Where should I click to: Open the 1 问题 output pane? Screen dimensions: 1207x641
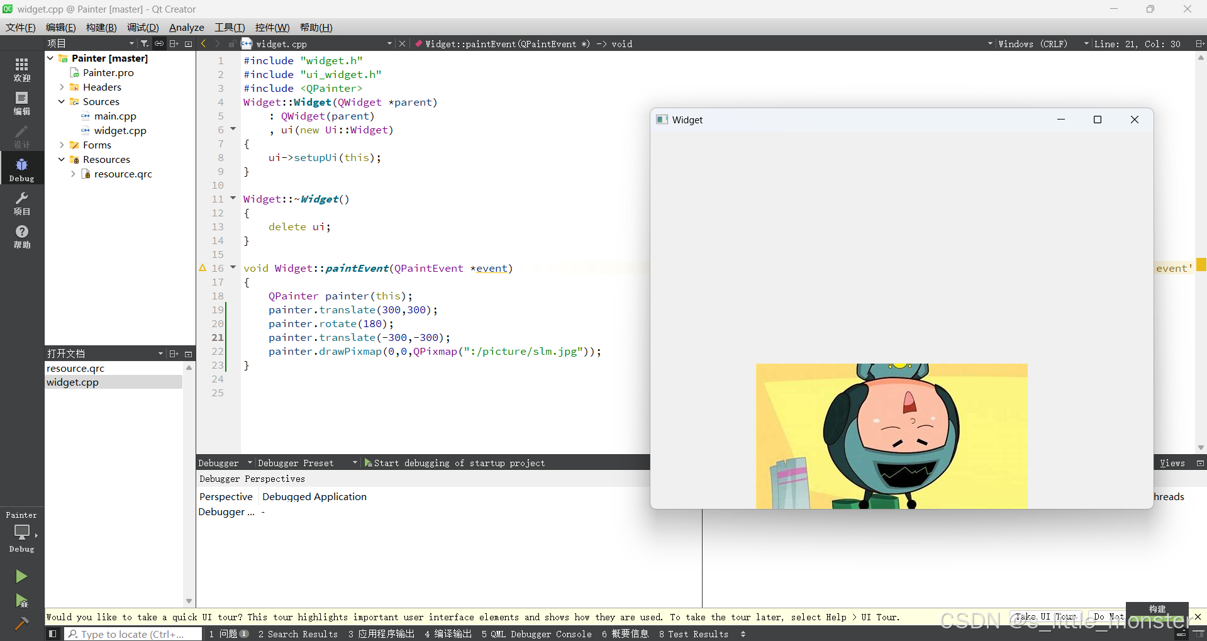pos(229,633)
